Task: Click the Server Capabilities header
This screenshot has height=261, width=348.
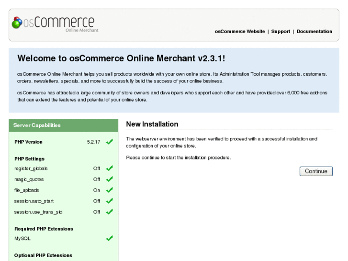Action: point(64,125)
